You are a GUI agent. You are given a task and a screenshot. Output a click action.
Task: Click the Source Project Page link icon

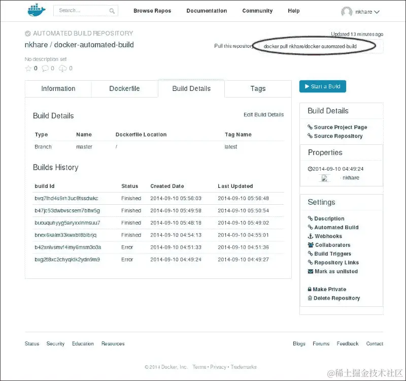point(310,127)
